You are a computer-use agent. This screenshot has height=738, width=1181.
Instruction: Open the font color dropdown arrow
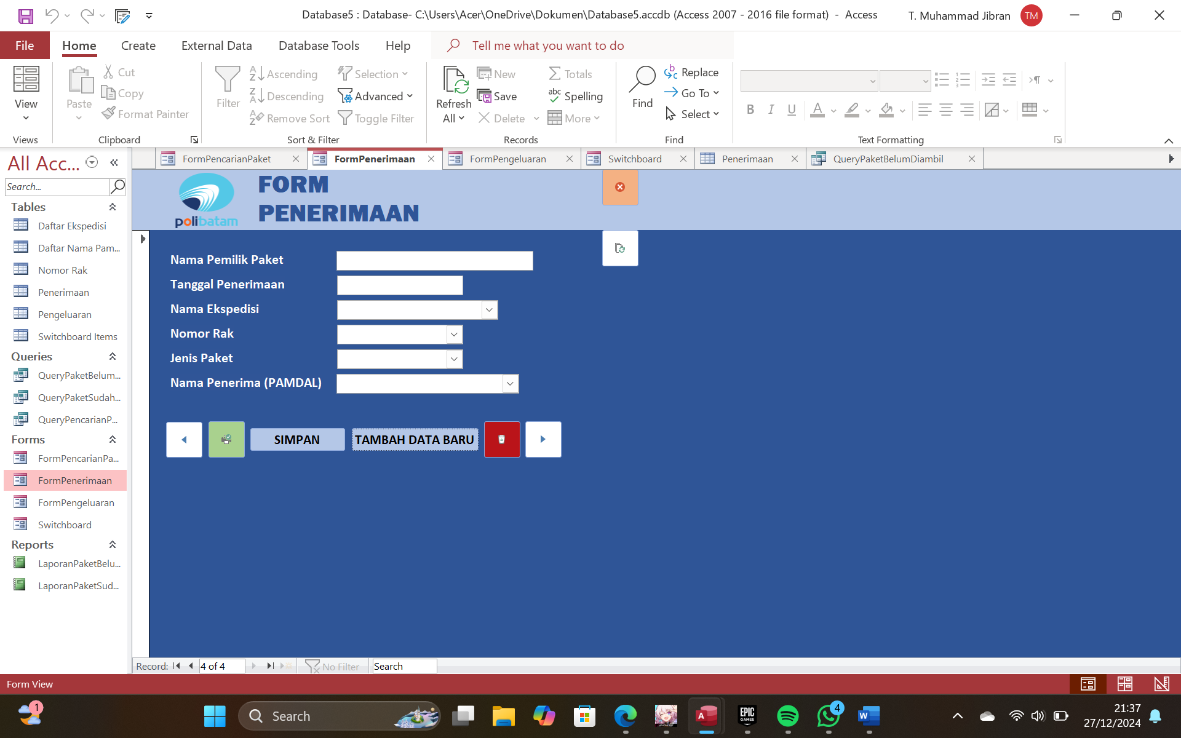(833, 111)
